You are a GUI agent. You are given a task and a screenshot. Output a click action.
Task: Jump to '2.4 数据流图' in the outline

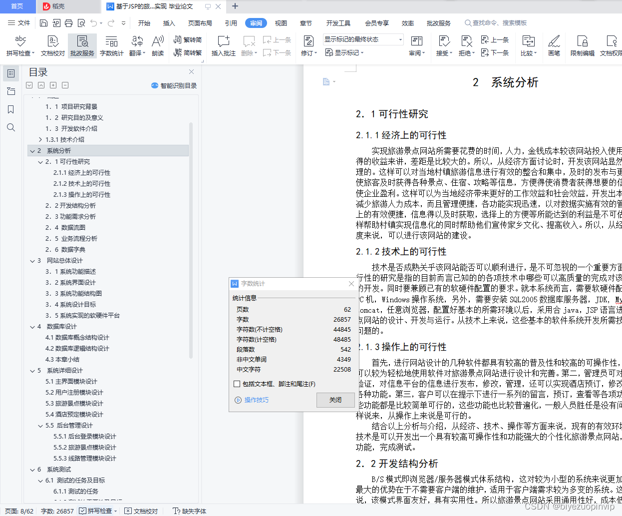[65, 228]
